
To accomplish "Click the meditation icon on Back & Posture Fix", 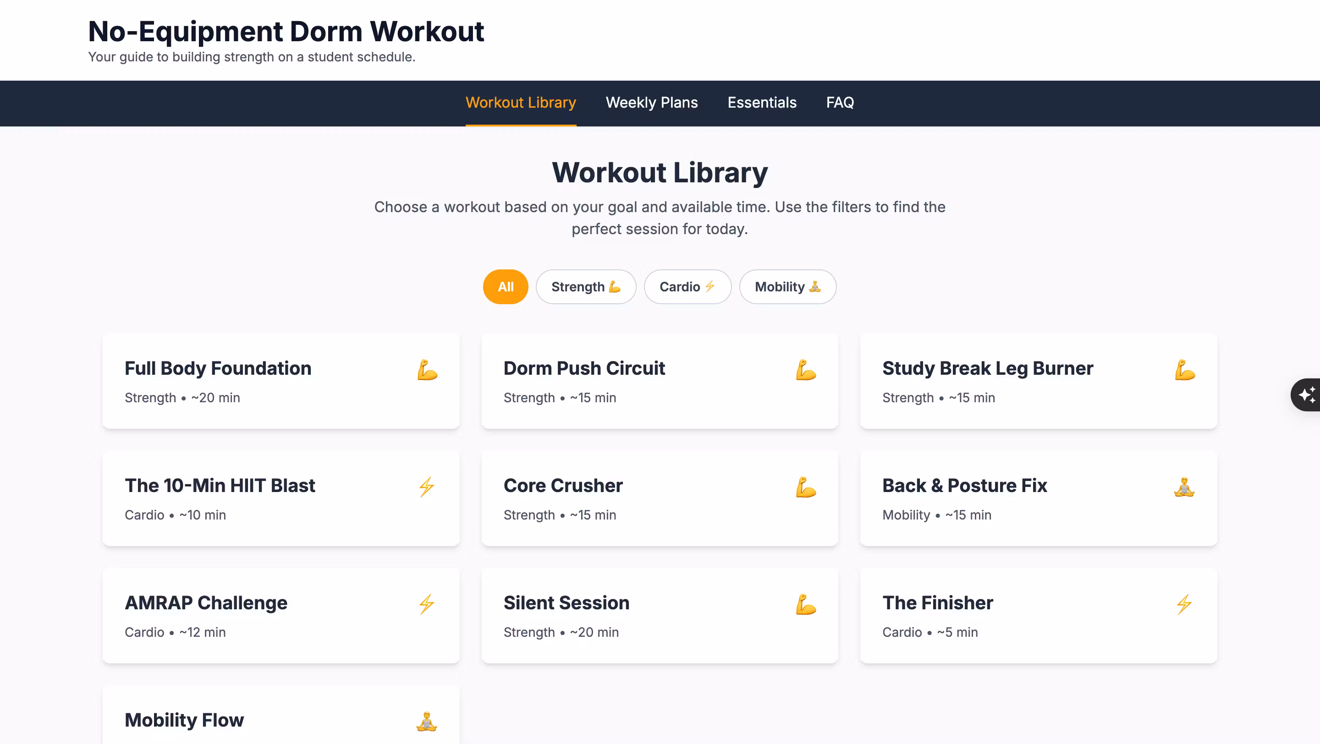I will pos(1184,487).
